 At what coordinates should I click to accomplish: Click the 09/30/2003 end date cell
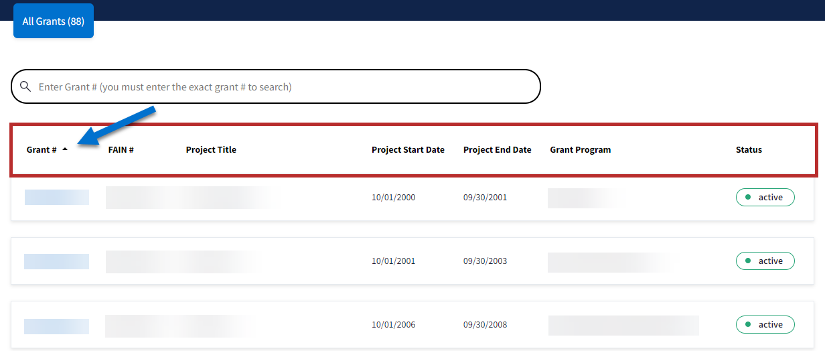pos(485,261)
